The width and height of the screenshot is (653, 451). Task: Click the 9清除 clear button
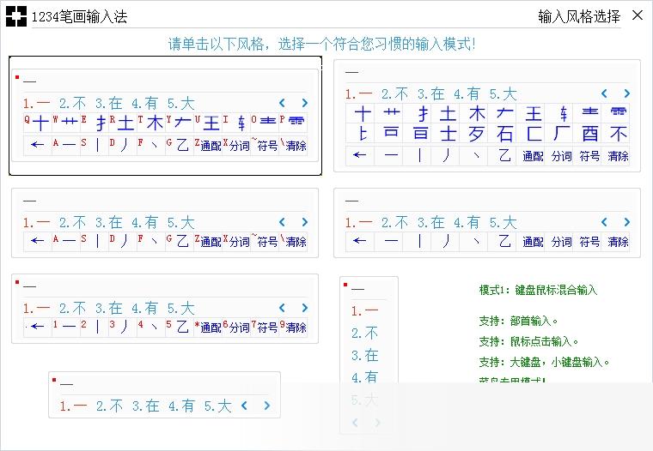click(293, 327)
